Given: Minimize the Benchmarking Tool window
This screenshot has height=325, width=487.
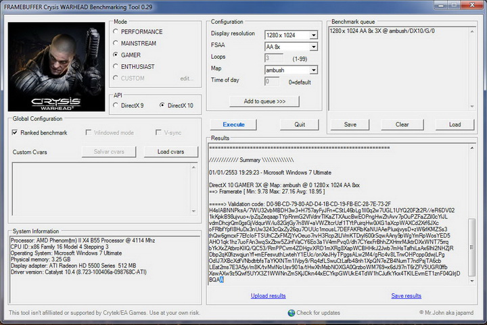Looking at the screenshot, I should click(441, 5).
